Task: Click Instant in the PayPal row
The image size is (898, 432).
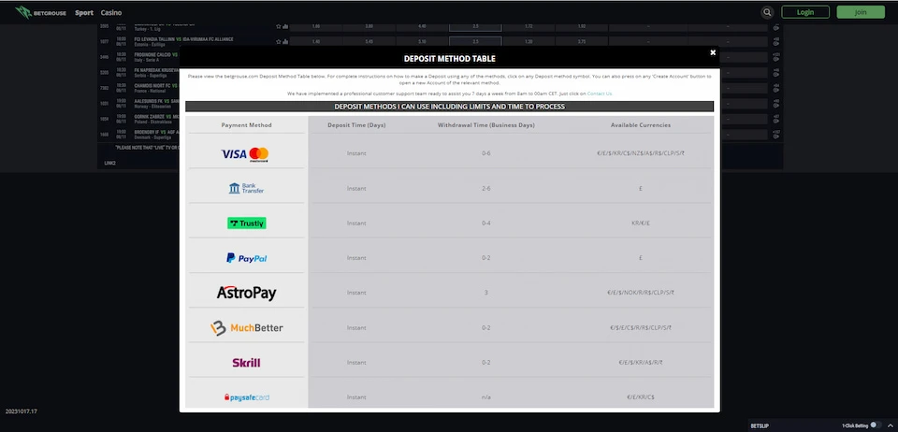Action: [x=356, y=258]
